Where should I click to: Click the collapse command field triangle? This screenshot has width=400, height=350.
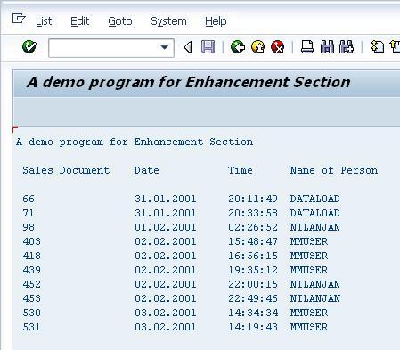pos(188,47)
